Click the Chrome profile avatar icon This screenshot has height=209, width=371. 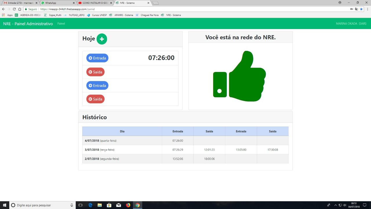point(340,2)
